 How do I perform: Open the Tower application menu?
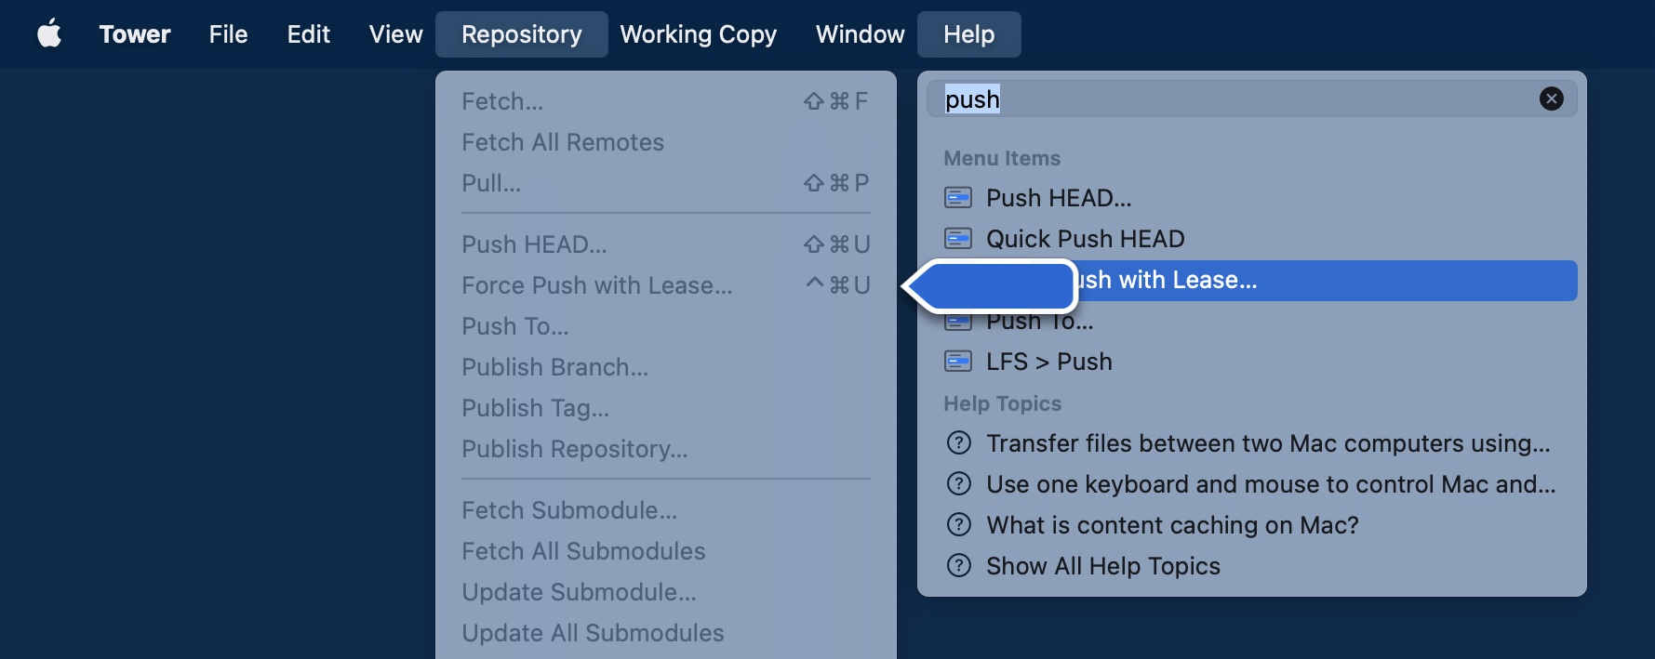tap(135, 34)
